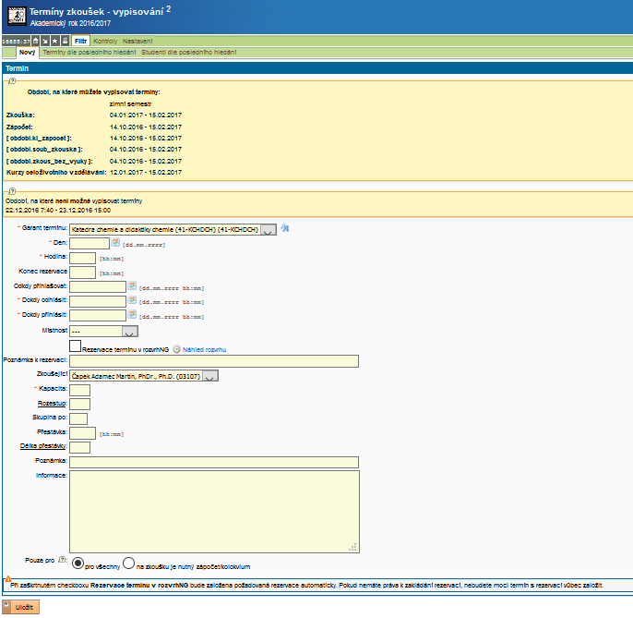Click the icon beside the Garant termínu dropdown
Viewport: 633px width, 618px height.
[x=285, y=228]
